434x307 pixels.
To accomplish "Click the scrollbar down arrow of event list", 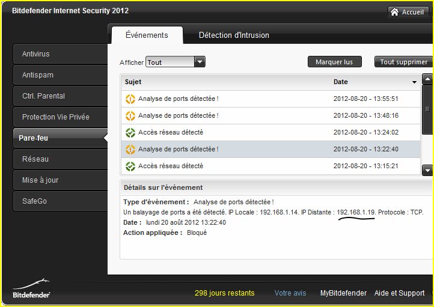I will pyautogui.click(x=427, y=171).
